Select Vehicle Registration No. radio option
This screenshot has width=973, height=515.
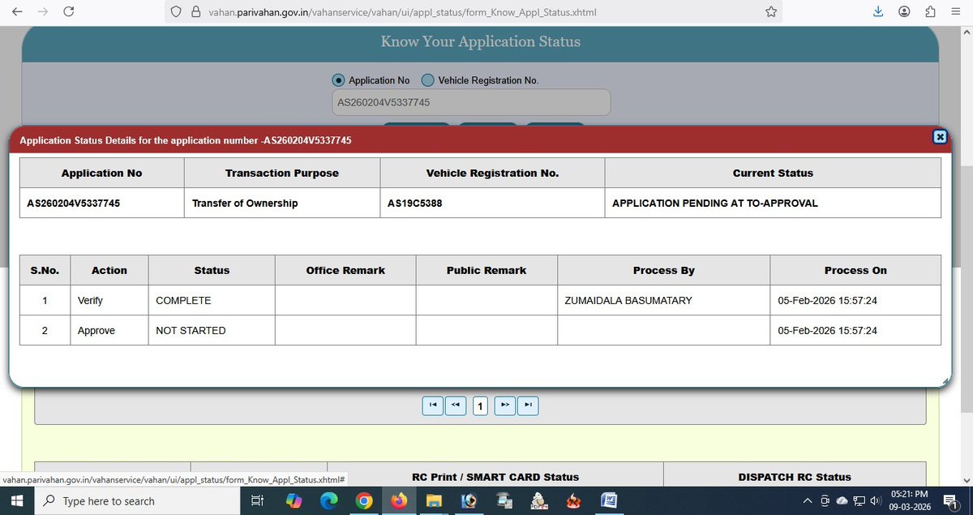tap(428, 80)
